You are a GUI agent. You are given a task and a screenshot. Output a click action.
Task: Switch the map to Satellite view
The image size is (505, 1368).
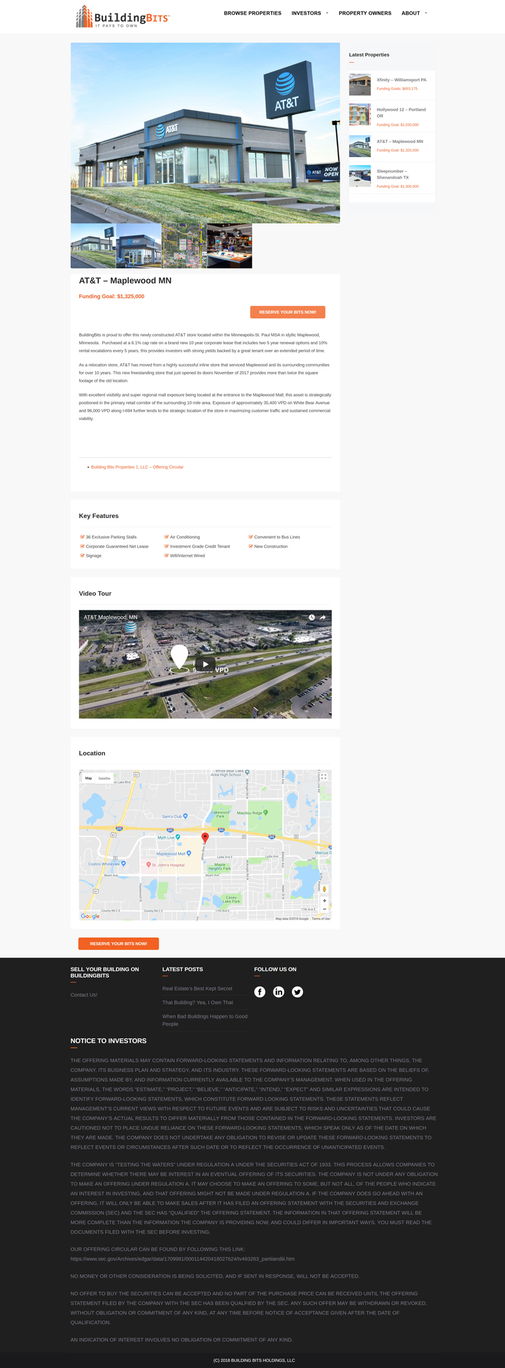tap(105, 779)
